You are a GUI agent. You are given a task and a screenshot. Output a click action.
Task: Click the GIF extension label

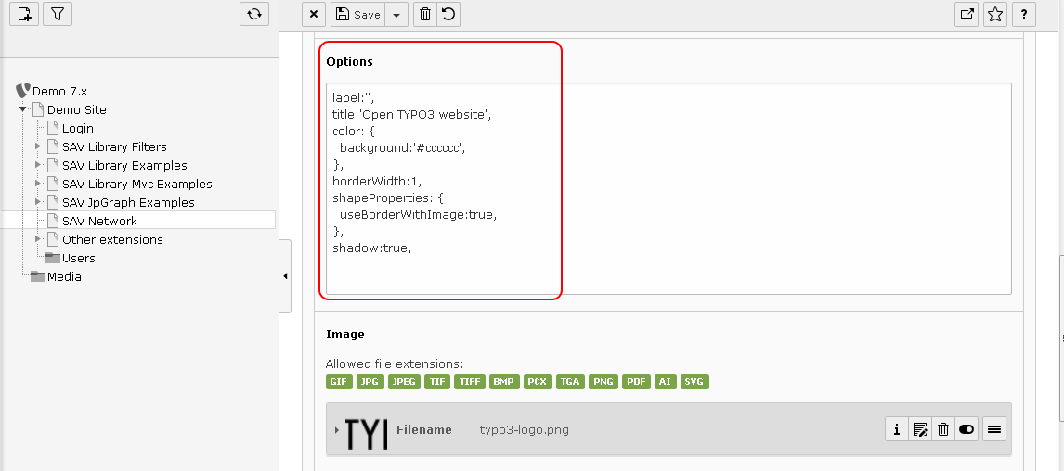[x=339, y=382]
